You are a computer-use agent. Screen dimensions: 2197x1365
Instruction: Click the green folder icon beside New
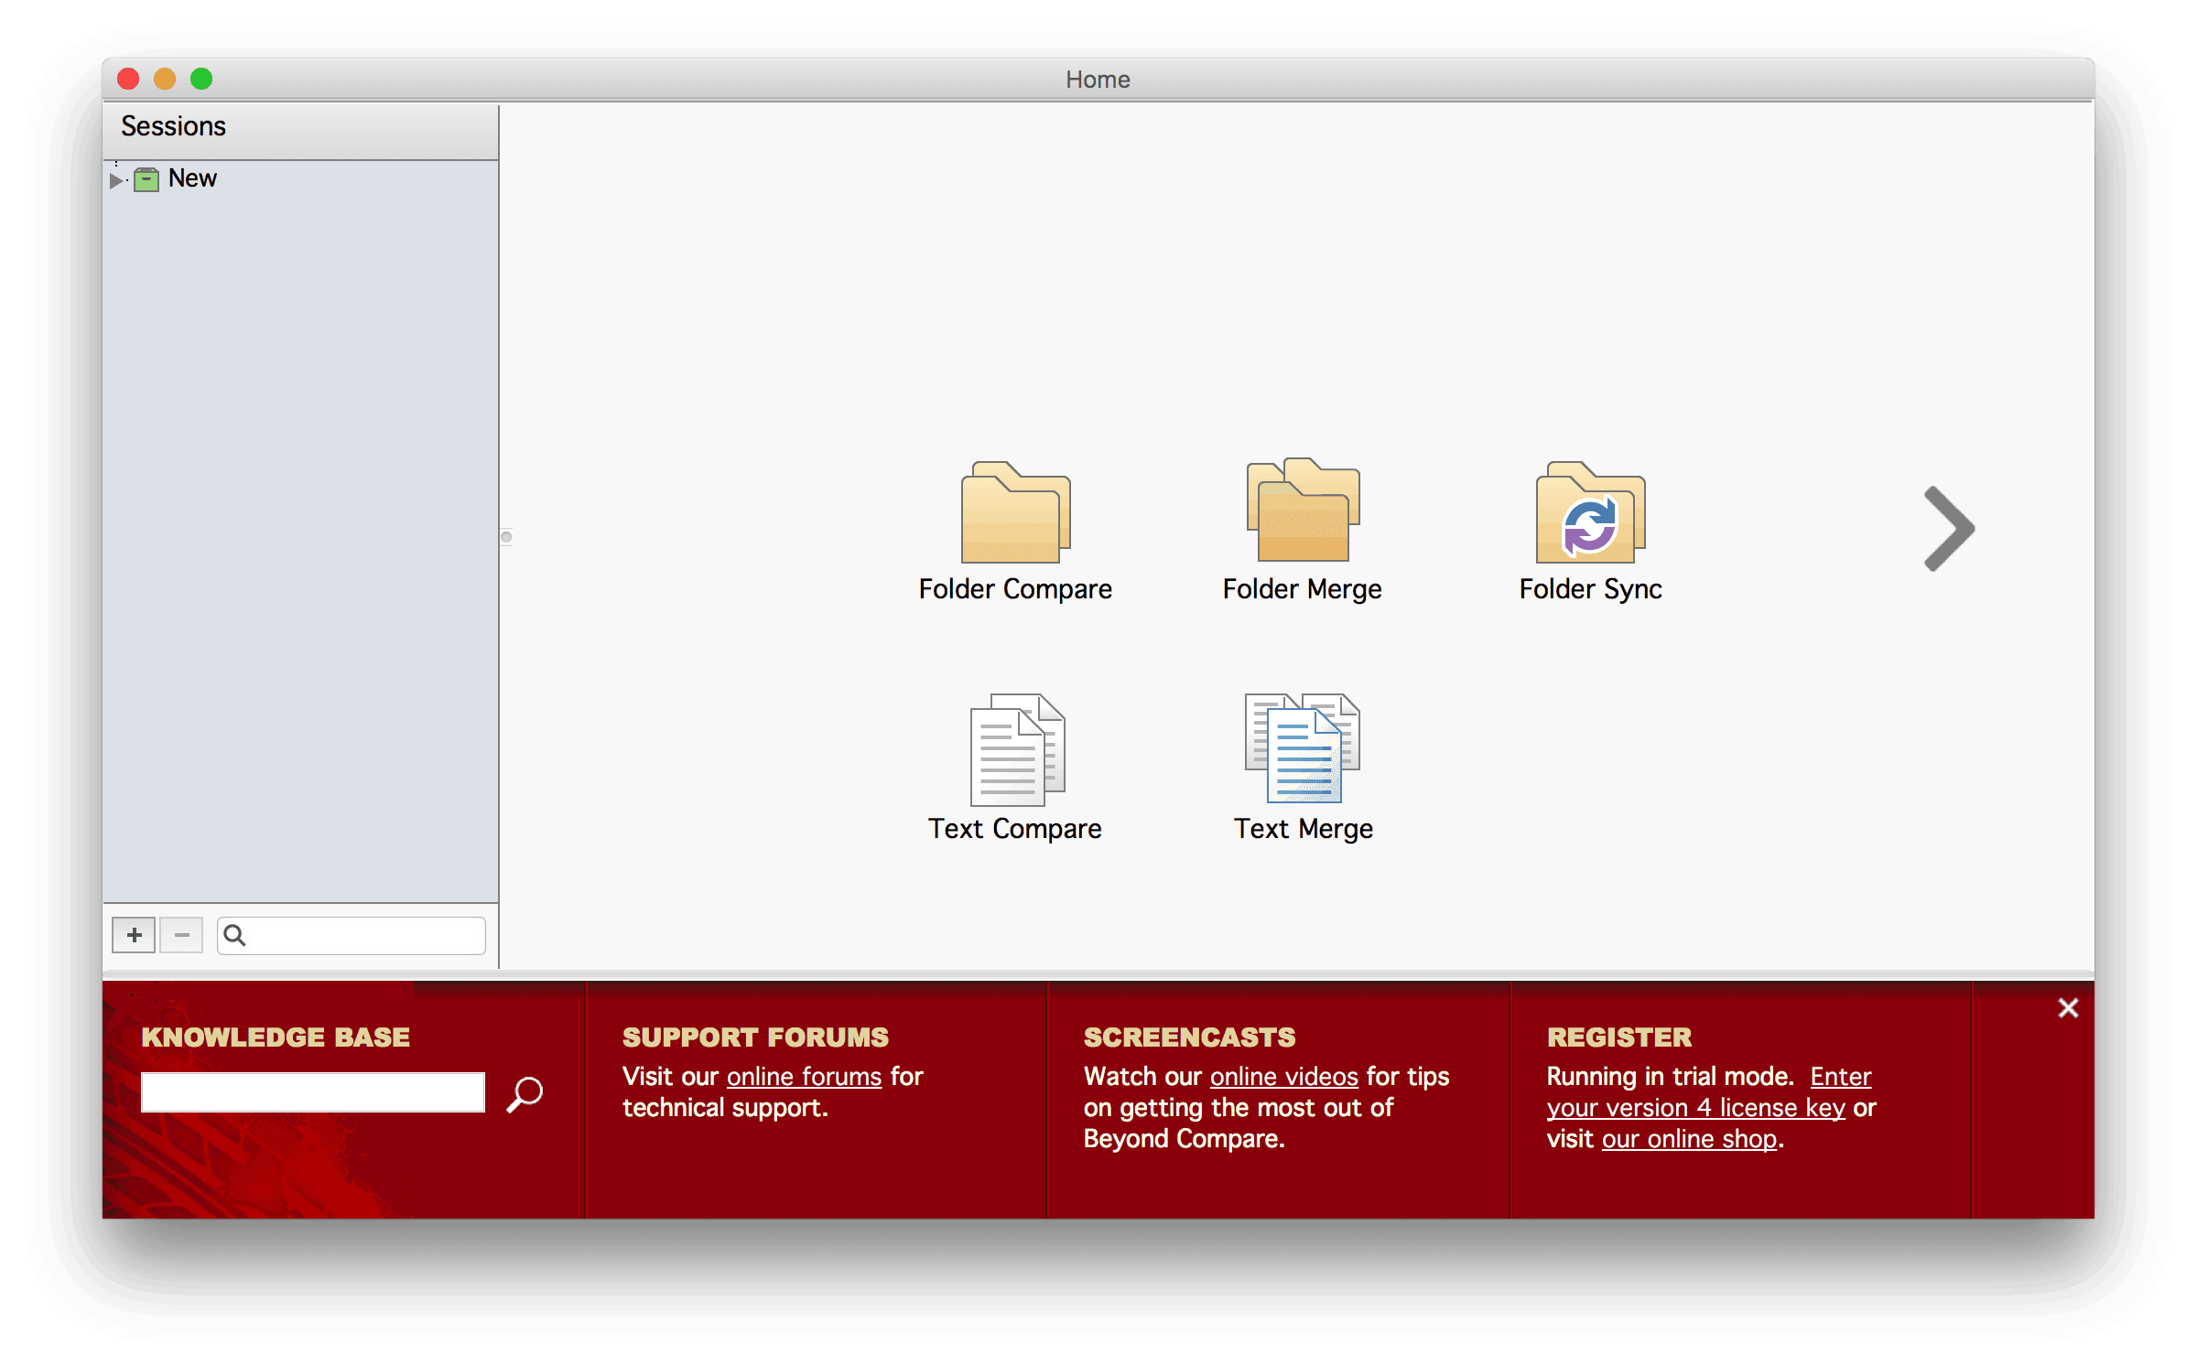pyautogui.click(x=146, y=178)
